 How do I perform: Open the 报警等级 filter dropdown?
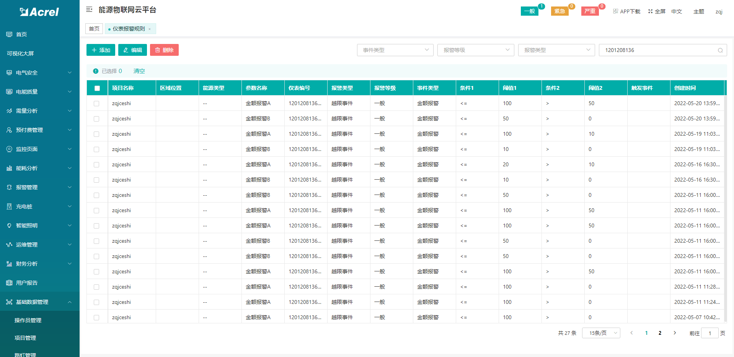click(476, 50)
